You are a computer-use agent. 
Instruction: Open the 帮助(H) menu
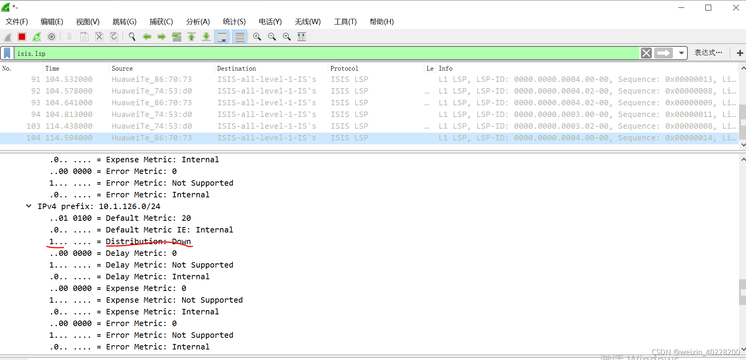[x=382, y=22]
